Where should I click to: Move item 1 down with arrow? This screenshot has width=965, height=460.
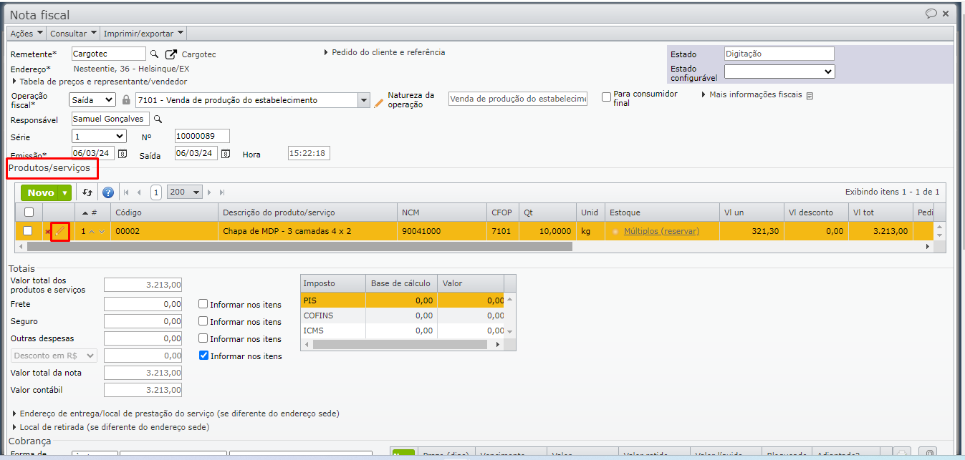[102, 231]
